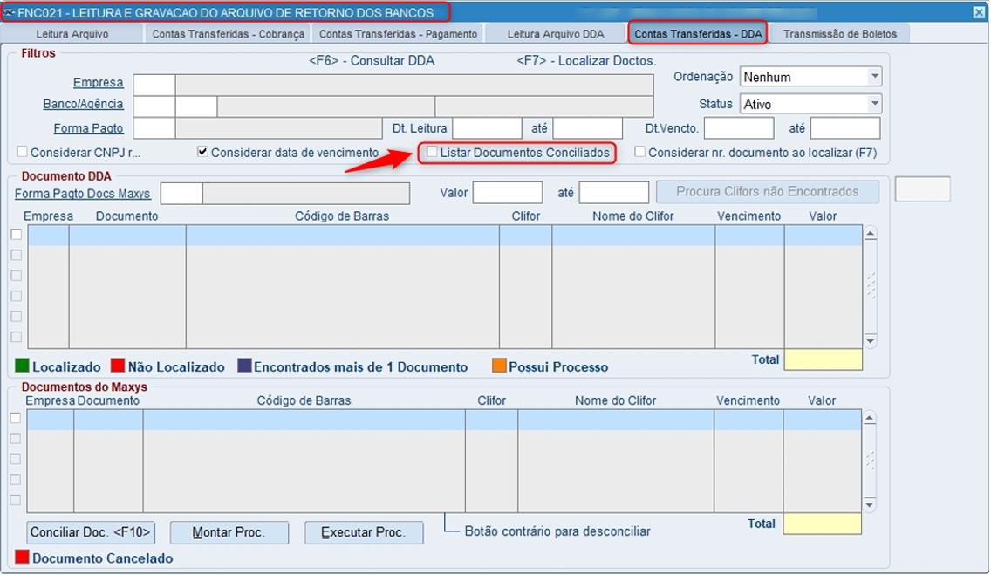Uncheck Considerar data de vencimento
The height and width of the screenshot is (575, 991).
[x=203, y=153]
